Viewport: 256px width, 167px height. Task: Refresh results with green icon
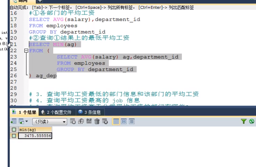pyautogui.click(x=251, y=121)
